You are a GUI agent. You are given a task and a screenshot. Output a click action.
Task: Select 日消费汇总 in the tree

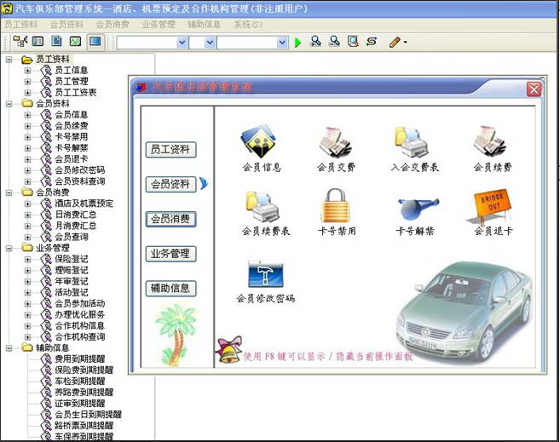[75, 215]
